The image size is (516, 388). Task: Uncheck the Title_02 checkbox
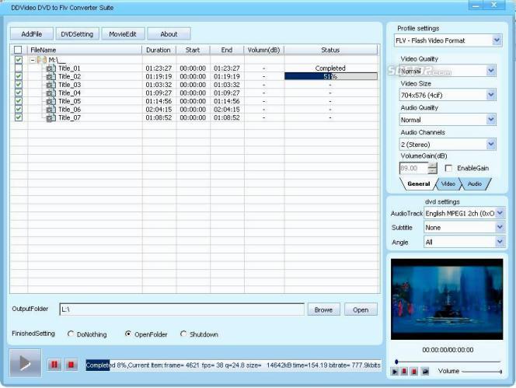pyautogui.click(x=19, y=76)
